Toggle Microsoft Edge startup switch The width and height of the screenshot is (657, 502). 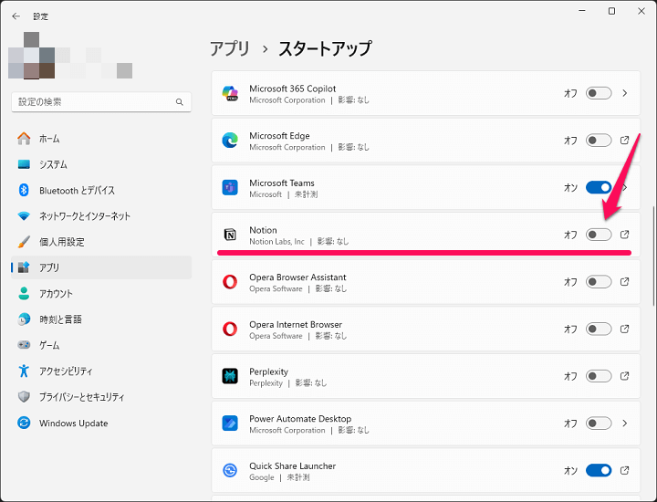pos(599,141)
